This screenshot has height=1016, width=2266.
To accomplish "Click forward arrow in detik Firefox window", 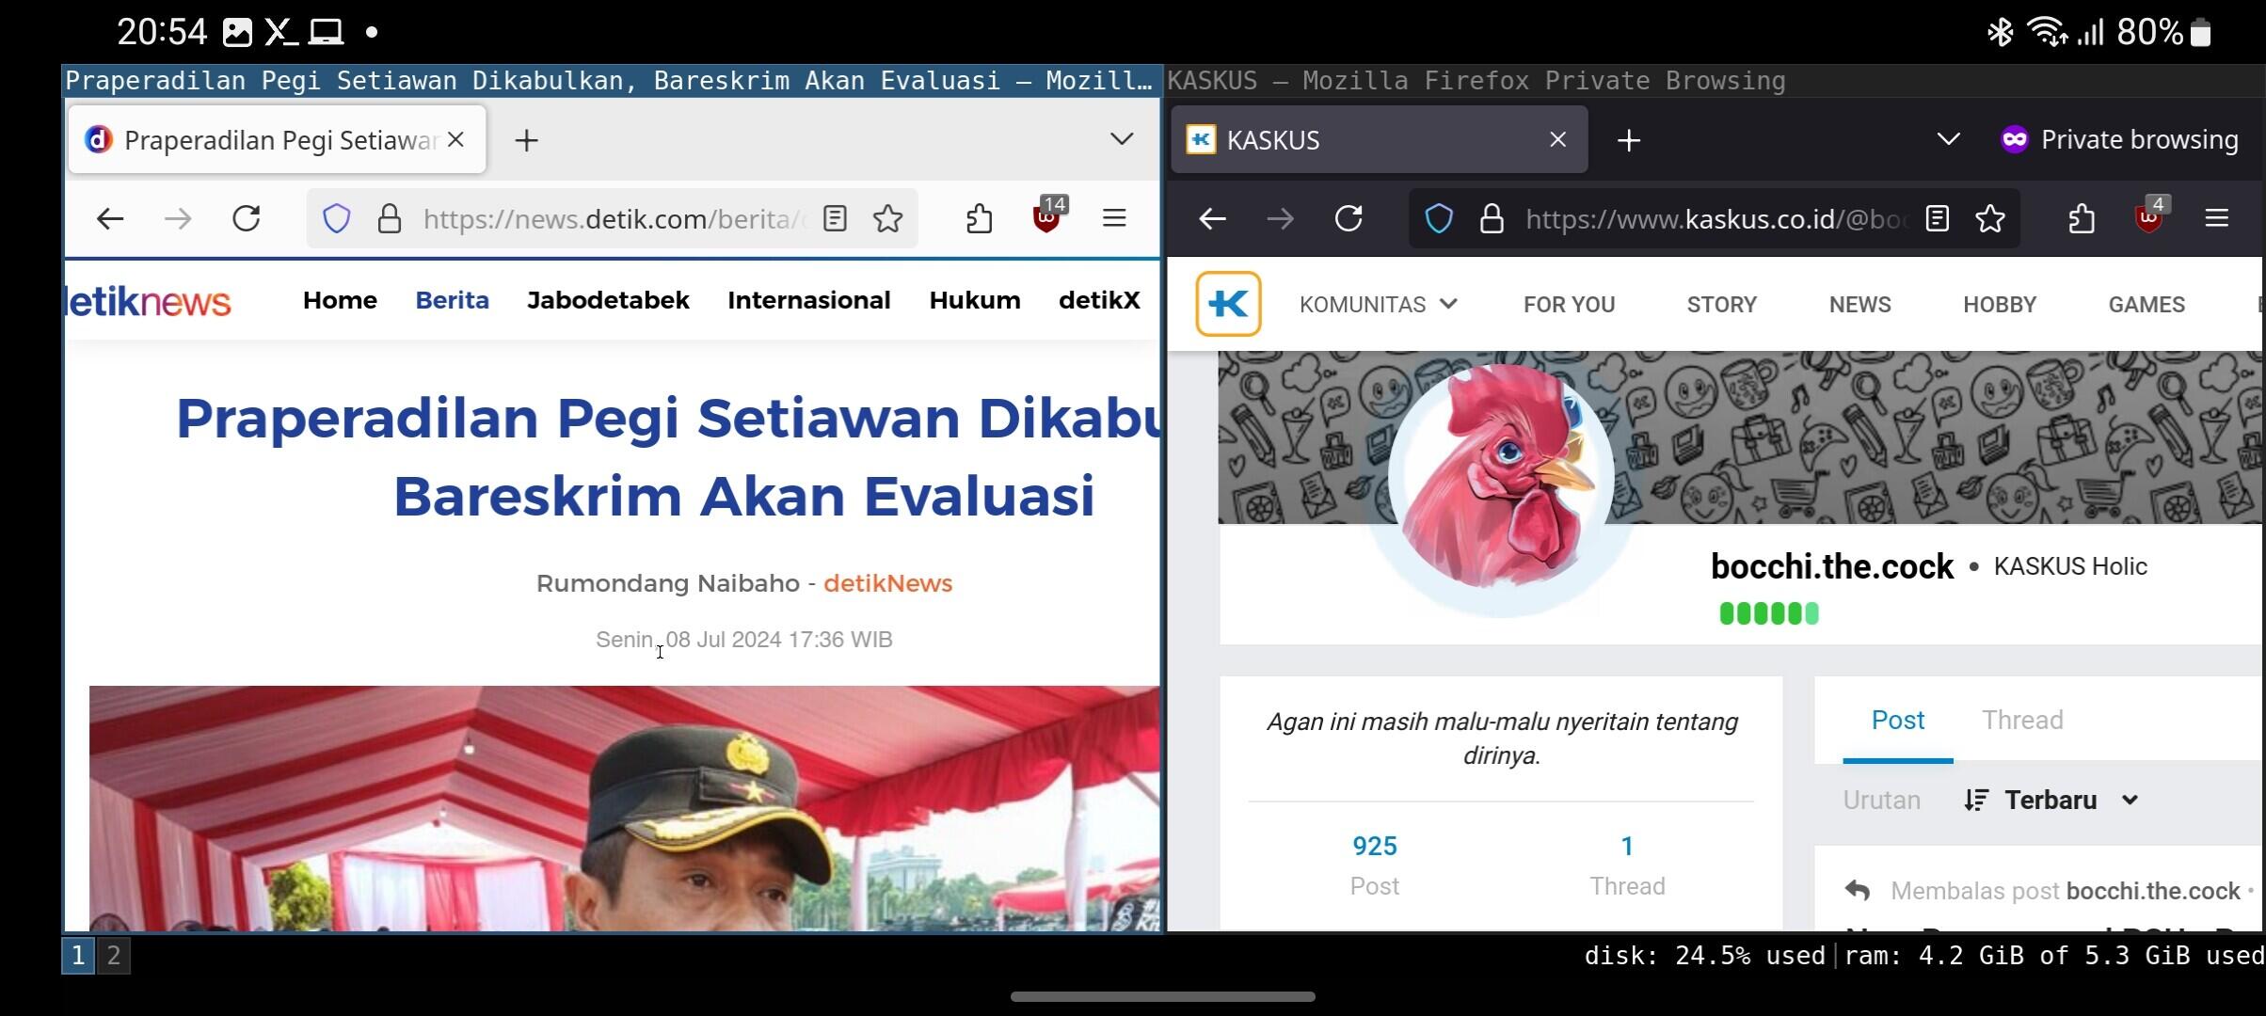I will click(x=178, y=219).
